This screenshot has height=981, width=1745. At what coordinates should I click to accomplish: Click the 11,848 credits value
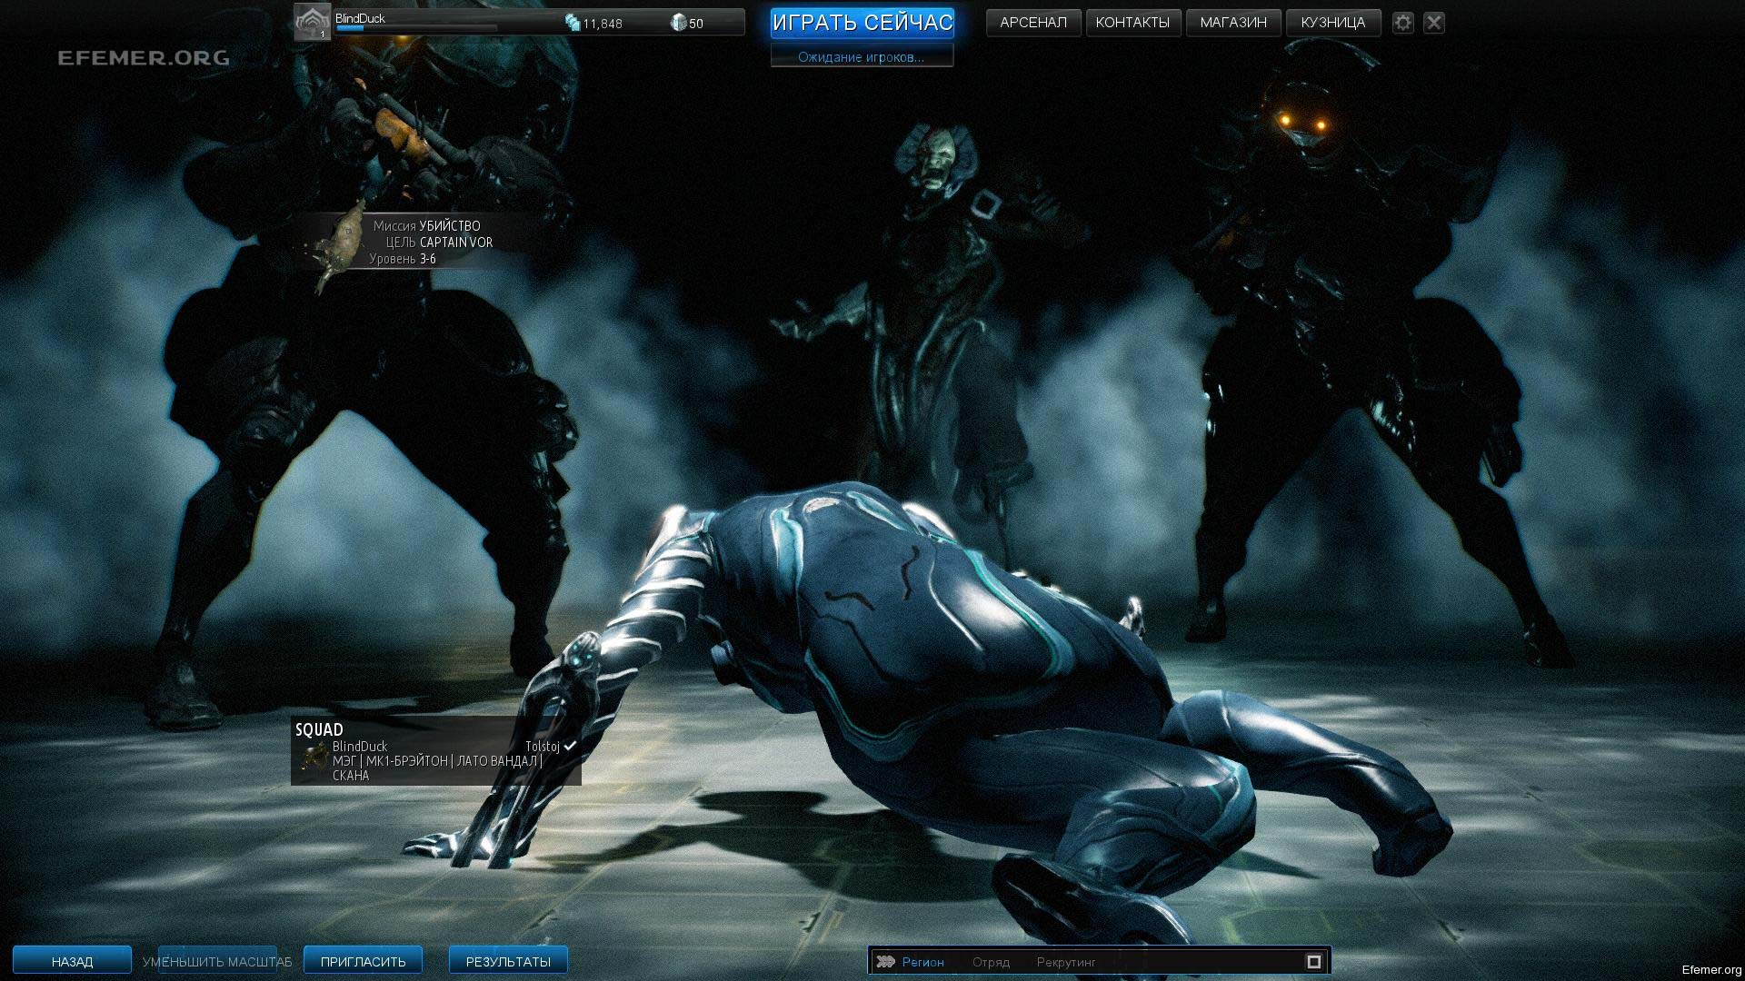coord(603,24)
